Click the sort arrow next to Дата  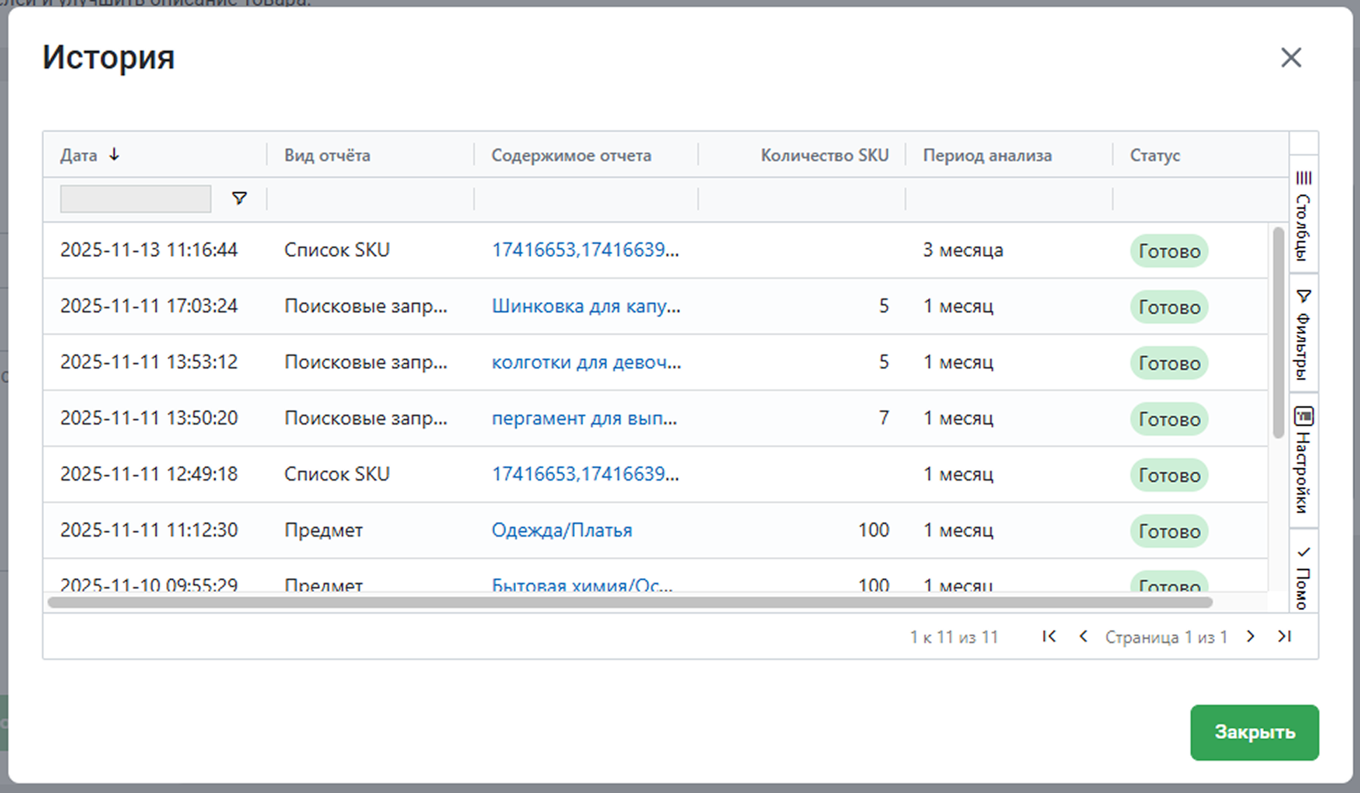click(114, 155)
